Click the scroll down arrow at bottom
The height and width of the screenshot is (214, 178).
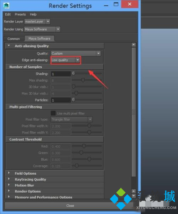133,196
